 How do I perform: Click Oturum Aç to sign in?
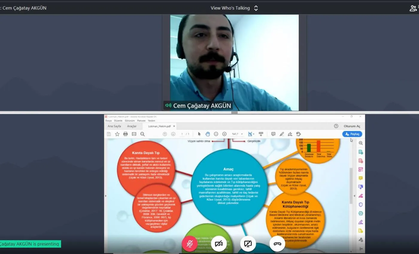point(352,126)
